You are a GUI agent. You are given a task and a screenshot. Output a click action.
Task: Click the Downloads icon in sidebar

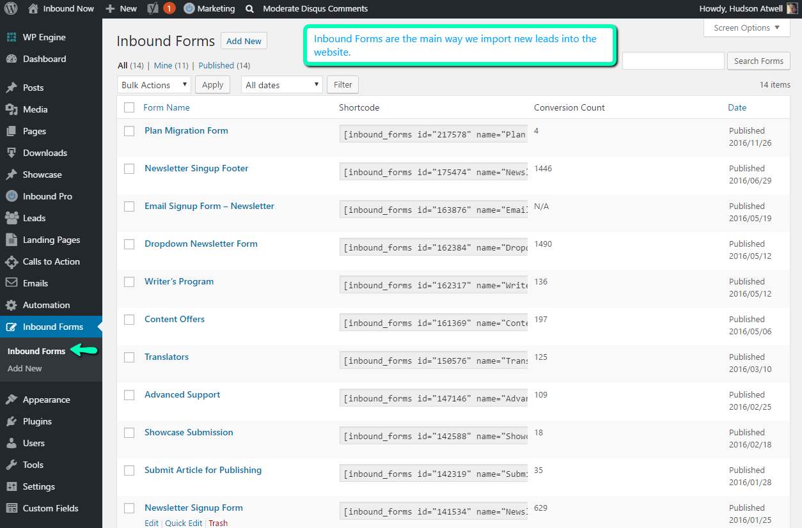(12, 153)
